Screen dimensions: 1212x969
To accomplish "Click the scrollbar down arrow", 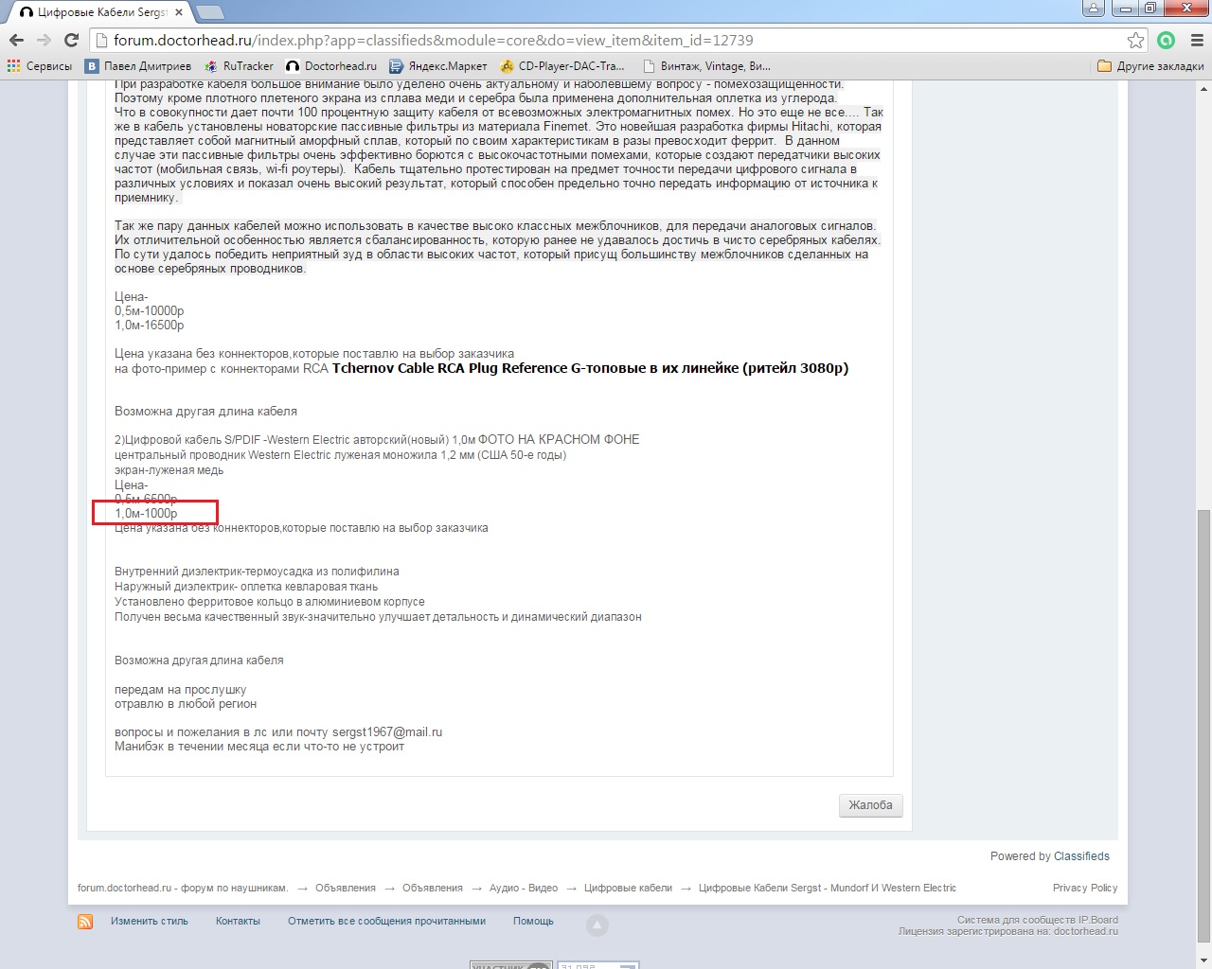I will [x=1203, y=960].
